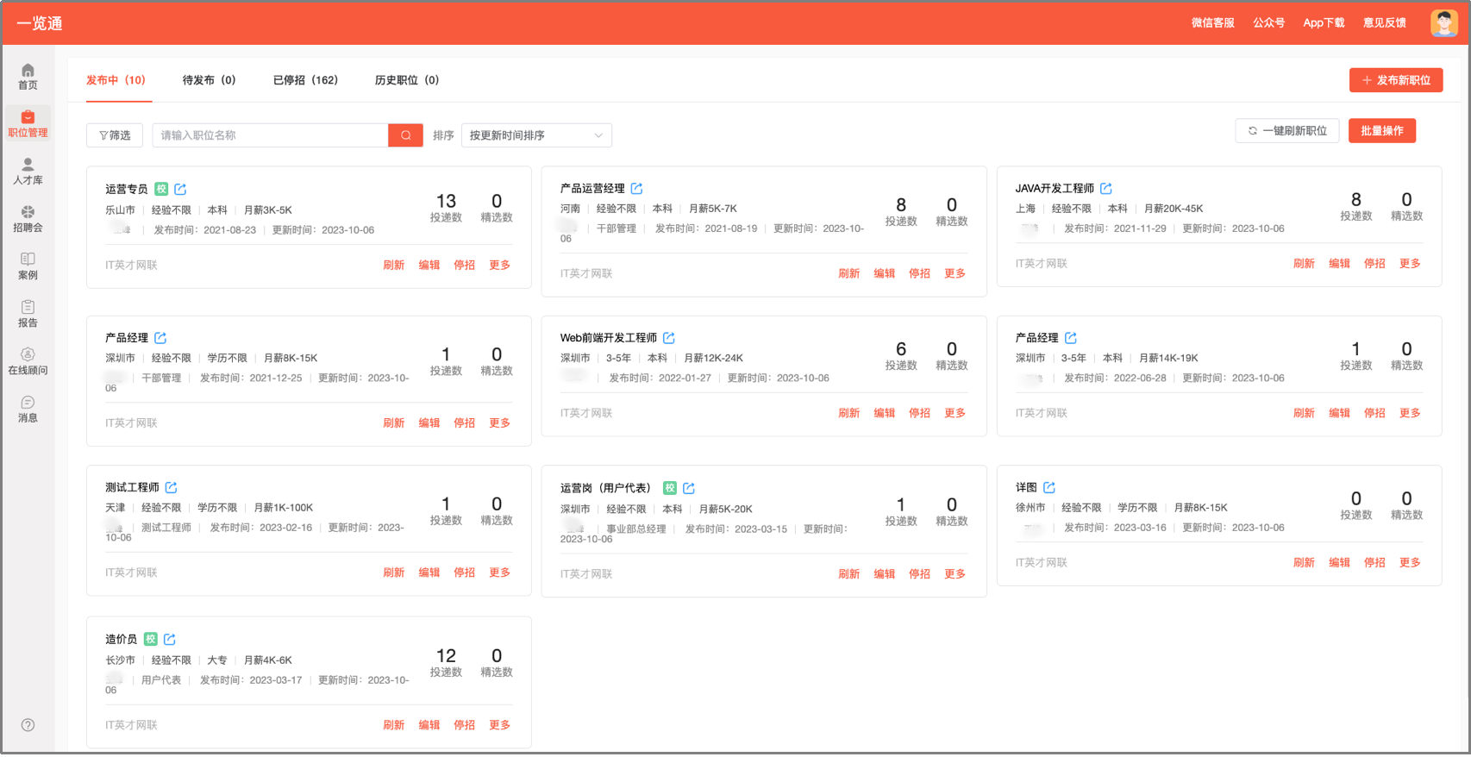
Task: Click the job title search input field
Action: click(x=270, y=135)
